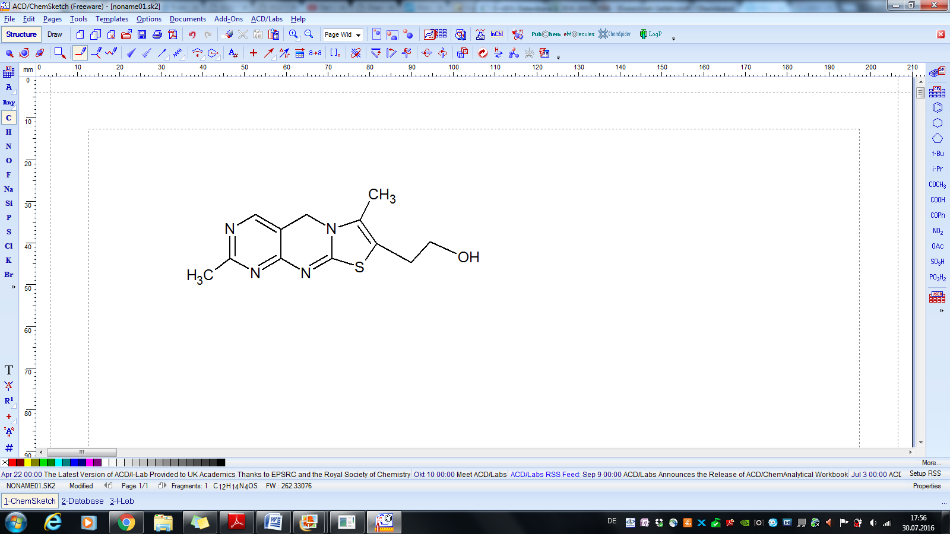This screenshot has height=534, width=950.
Task: Click the Check Tautomeric Forms icon
Action: 498,53
